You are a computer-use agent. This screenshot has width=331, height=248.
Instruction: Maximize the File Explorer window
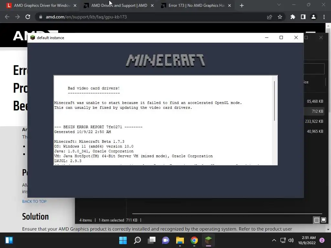coord(306,37)
